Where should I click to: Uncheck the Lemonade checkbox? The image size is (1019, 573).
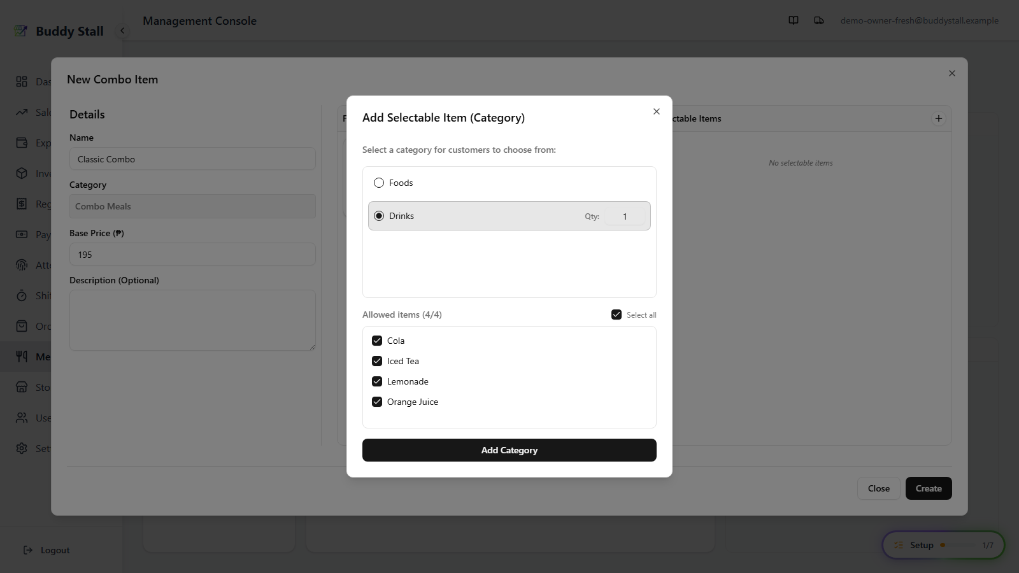click(377, 381)
